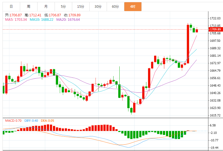The height and width of the screenshot is (151, 223).
Task: Click the -19.44 MACD axis label
Action: pos(215,148)
